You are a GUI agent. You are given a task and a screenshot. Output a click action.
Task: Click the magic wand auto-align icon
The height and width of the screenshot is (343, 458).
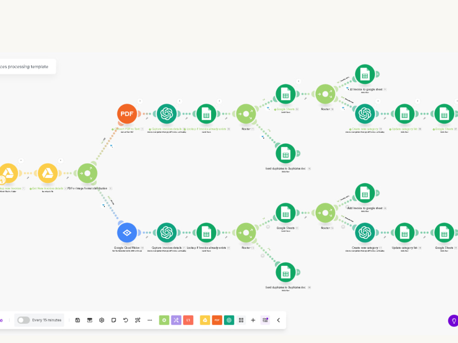point(138,320)
